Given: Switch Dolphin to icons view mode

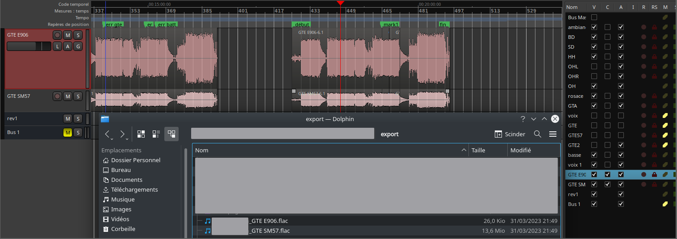Looking at the screenshot, I should (x=141, y=134).
